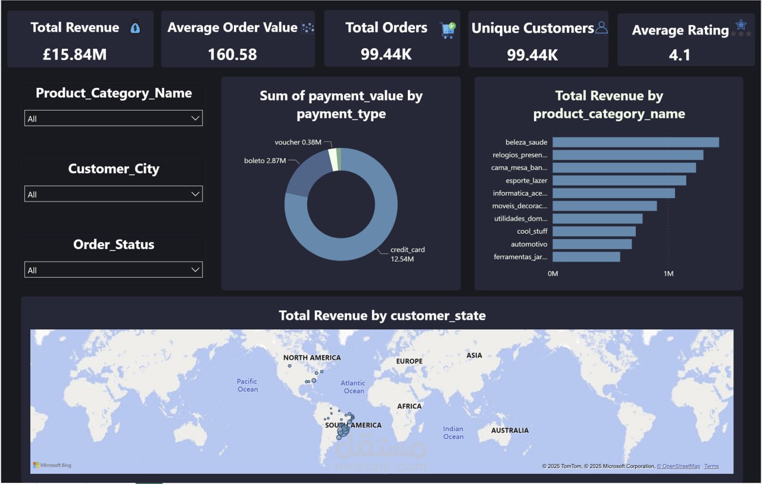This screenshot has height=484, width=762.
Task: Click the 'voucher 0.38M' donut label
Action: [298, 142]
